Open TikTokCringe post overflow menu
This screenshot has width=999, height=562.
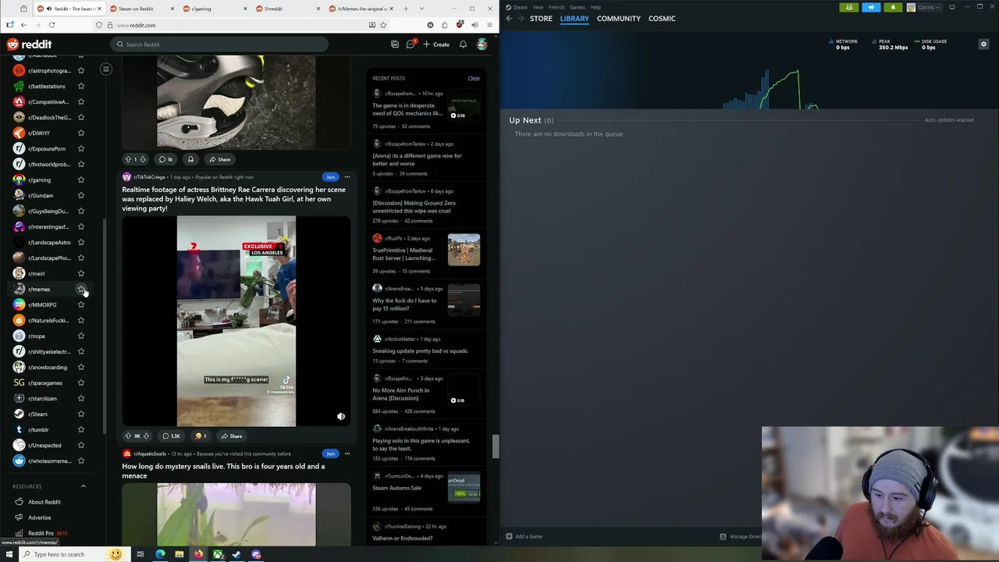347,177
